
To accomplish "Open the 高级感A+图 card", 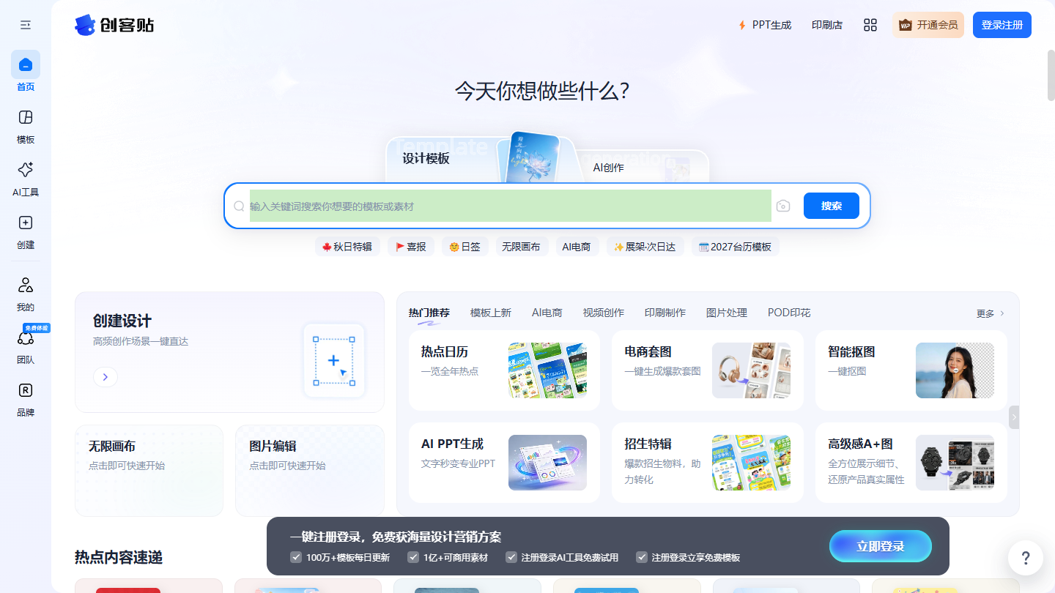I will tap(911, 463).
